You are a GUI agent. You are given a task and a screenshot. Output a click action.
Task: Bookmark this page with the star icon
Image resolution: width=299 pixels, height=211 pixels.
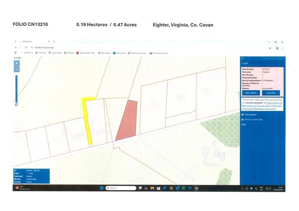pos(270,48)
